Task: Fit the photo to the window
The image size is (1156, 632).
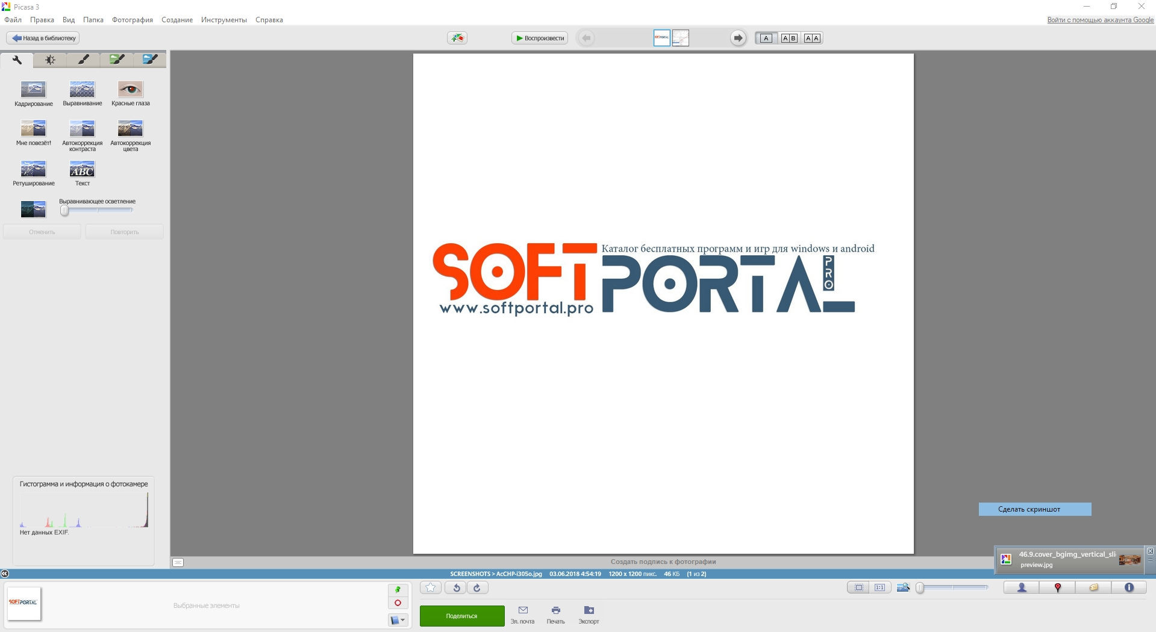Action: tap(858, 587)
